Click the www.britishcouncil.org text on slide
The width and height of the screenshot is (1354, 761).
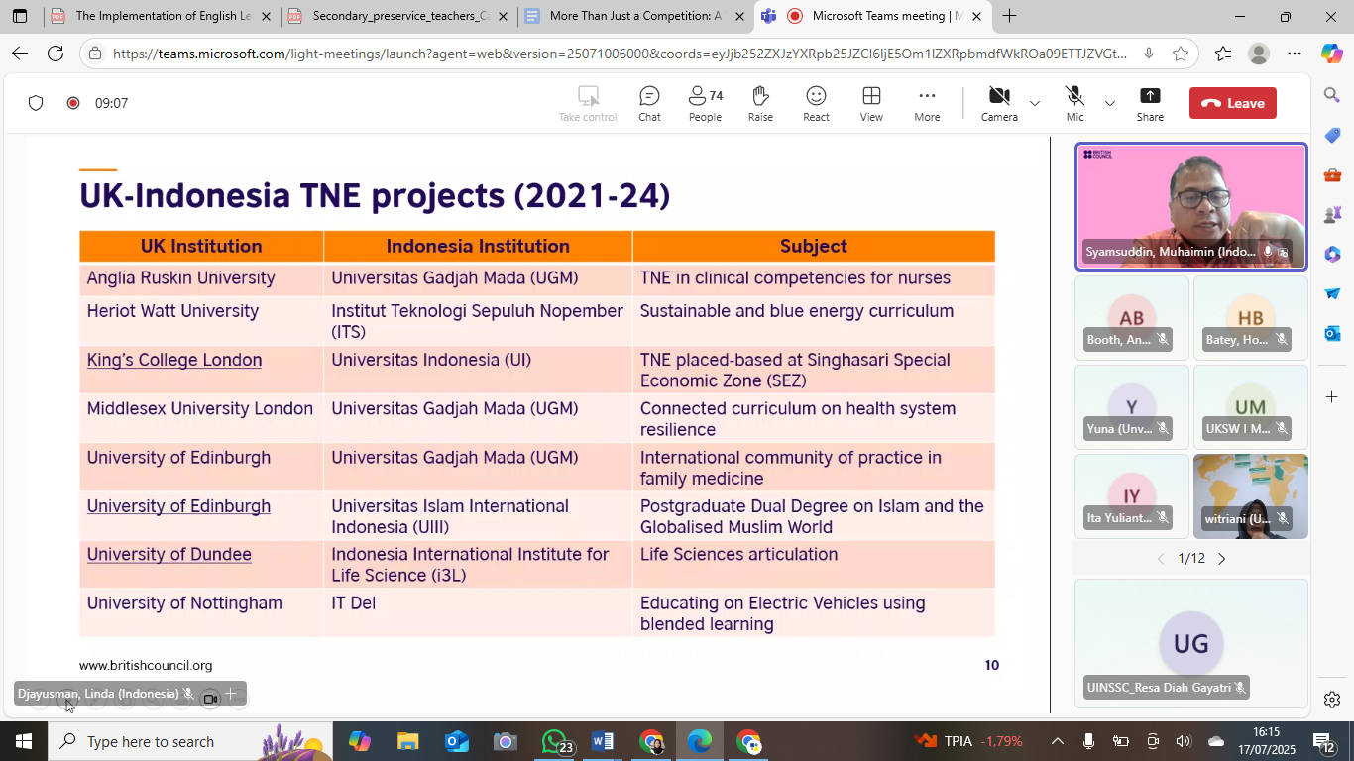(146, 666)
